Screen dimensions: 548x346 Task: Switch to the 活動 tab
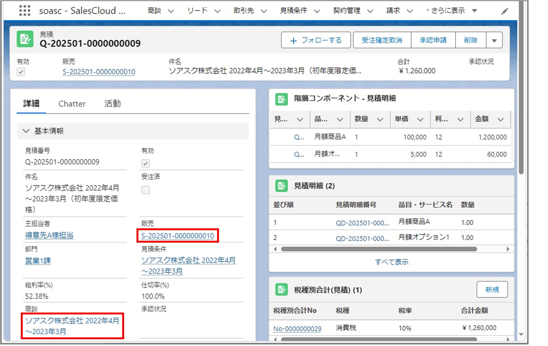(x=112, y=104)
